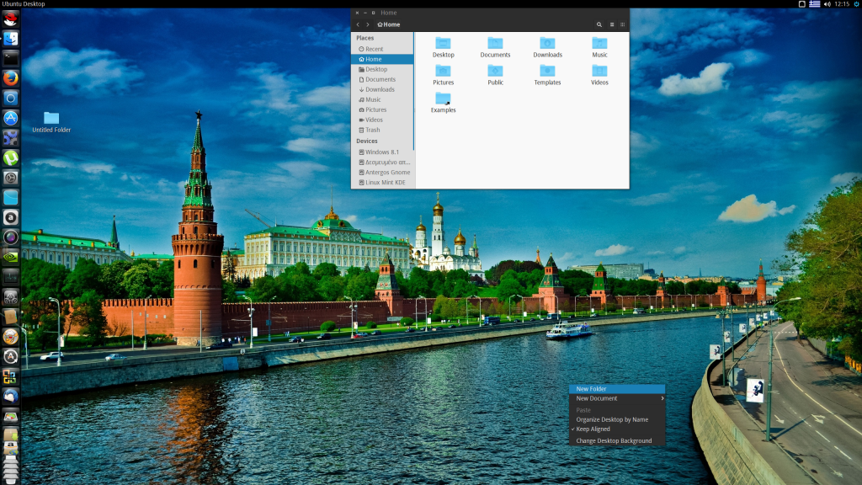Click the Home path bar button
Viewport: 862px width, 485px height.
coord(389,24)
